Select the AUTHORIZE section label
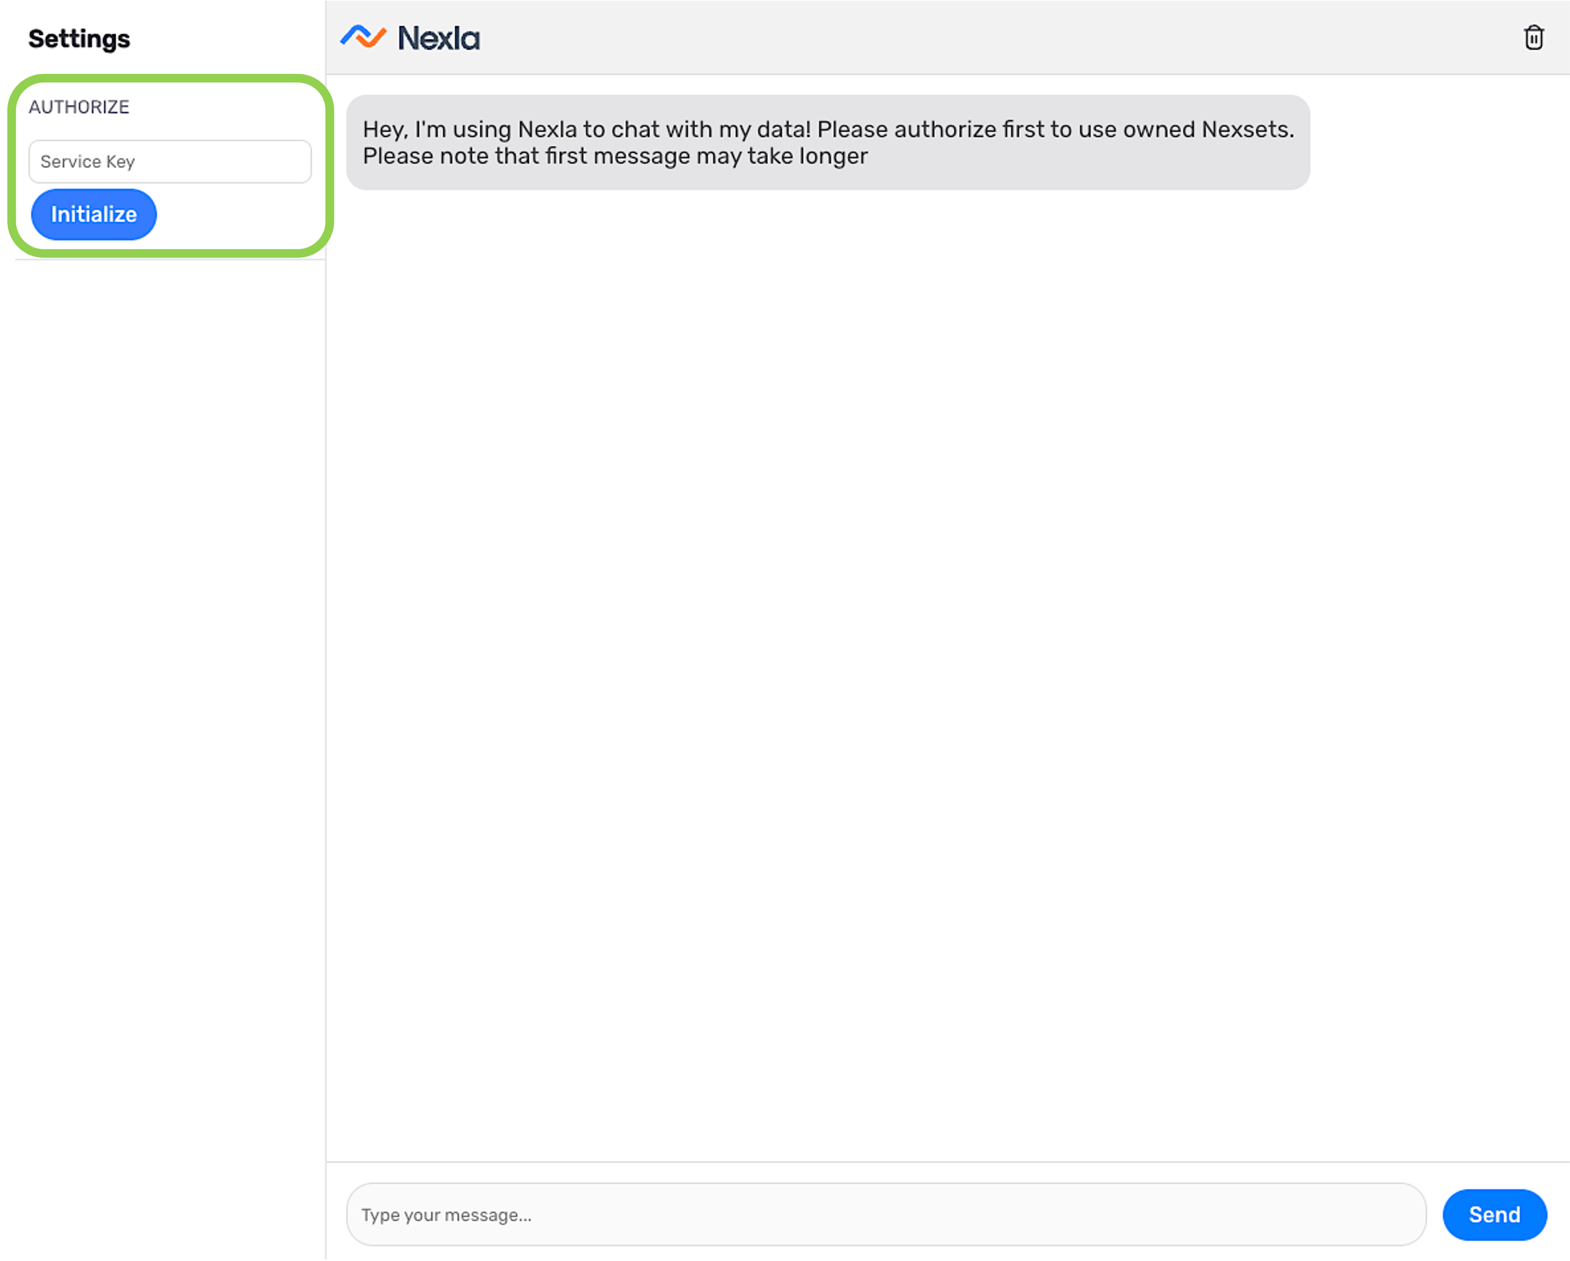The image size is (1570, 1261). (x=79, y=107)
